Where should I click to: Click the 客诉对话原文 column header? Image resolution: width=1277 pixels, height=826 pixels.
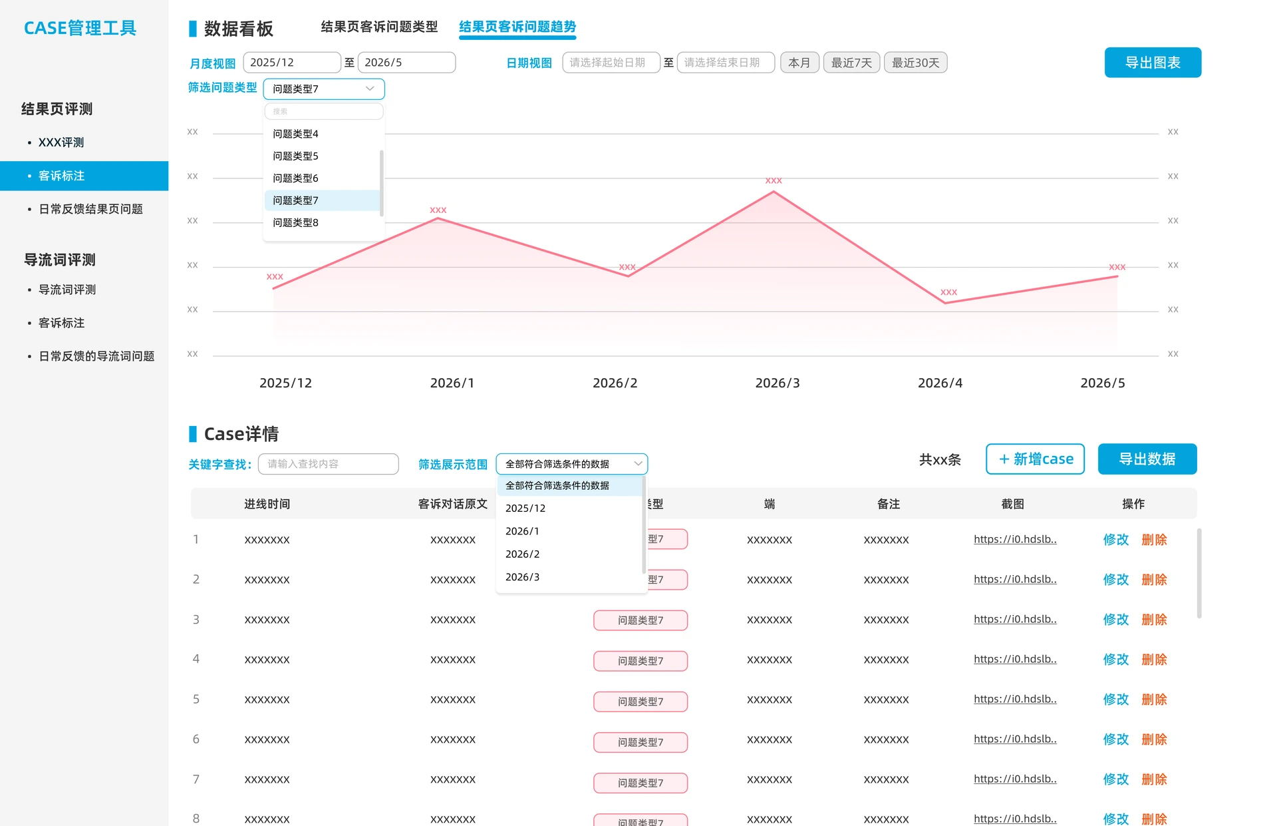(x=453, y=504)
